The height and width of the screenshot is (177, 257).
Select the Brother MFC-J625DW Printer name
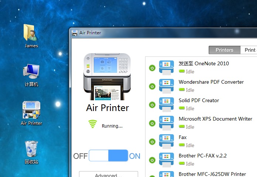coord(212,174)
